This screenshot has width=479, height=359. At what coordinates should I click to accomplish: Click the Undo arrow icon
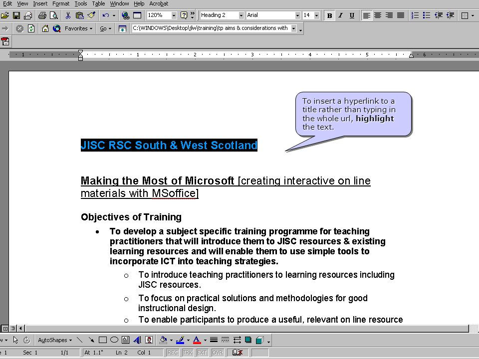[106, 15]
